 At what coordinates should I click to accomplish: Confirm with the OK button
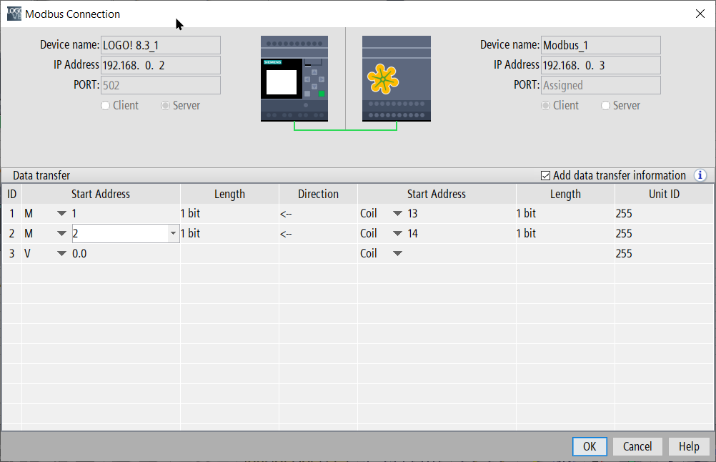pyautogui.click(x=590, y=446)
